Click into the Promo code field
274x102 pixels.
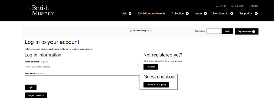214,31
